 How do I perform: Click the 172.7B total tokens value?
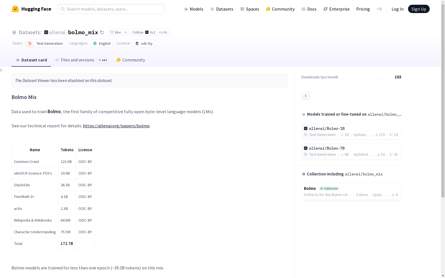pos(67,244)
